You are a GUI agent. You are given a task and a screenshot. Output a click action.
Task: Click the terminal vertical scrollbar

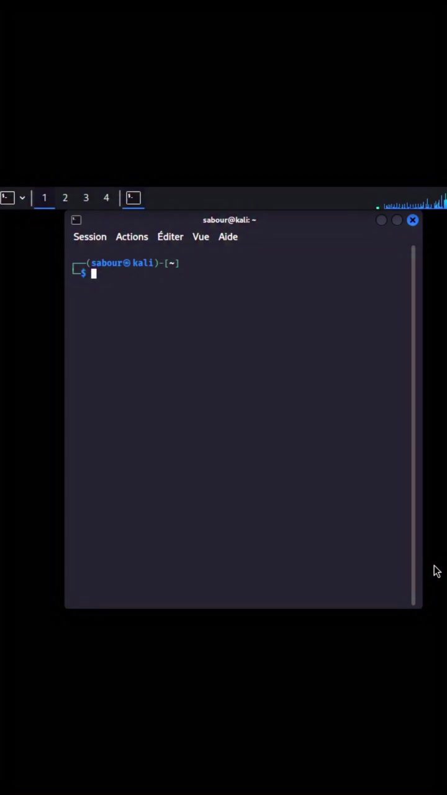[x=413, y=425]
